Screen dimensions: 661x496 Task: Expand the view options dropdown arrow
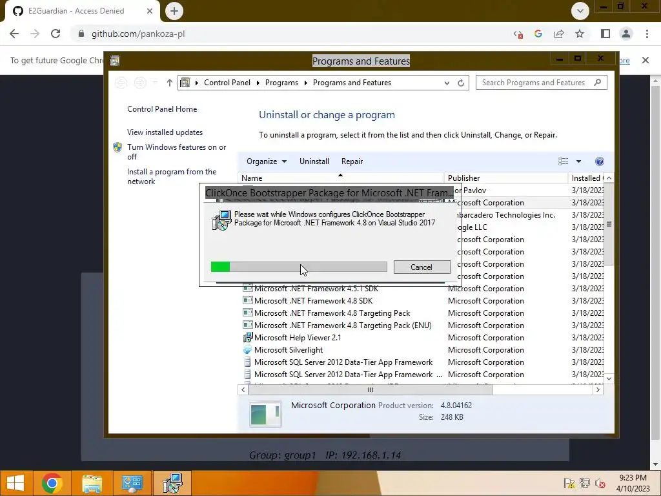pyautogui.click(x=578, y=161)
